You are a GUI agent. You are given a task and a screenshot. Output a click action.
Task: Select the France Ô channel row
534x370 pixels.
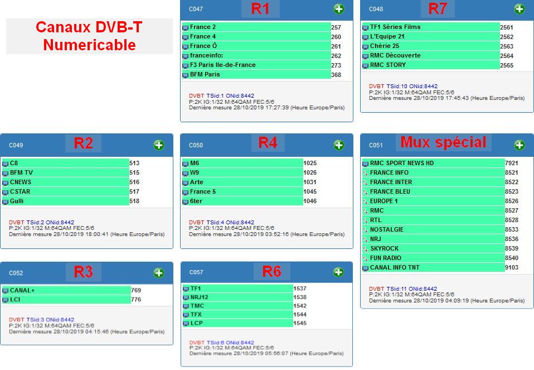pyautogui.click(x=256, y=46)
